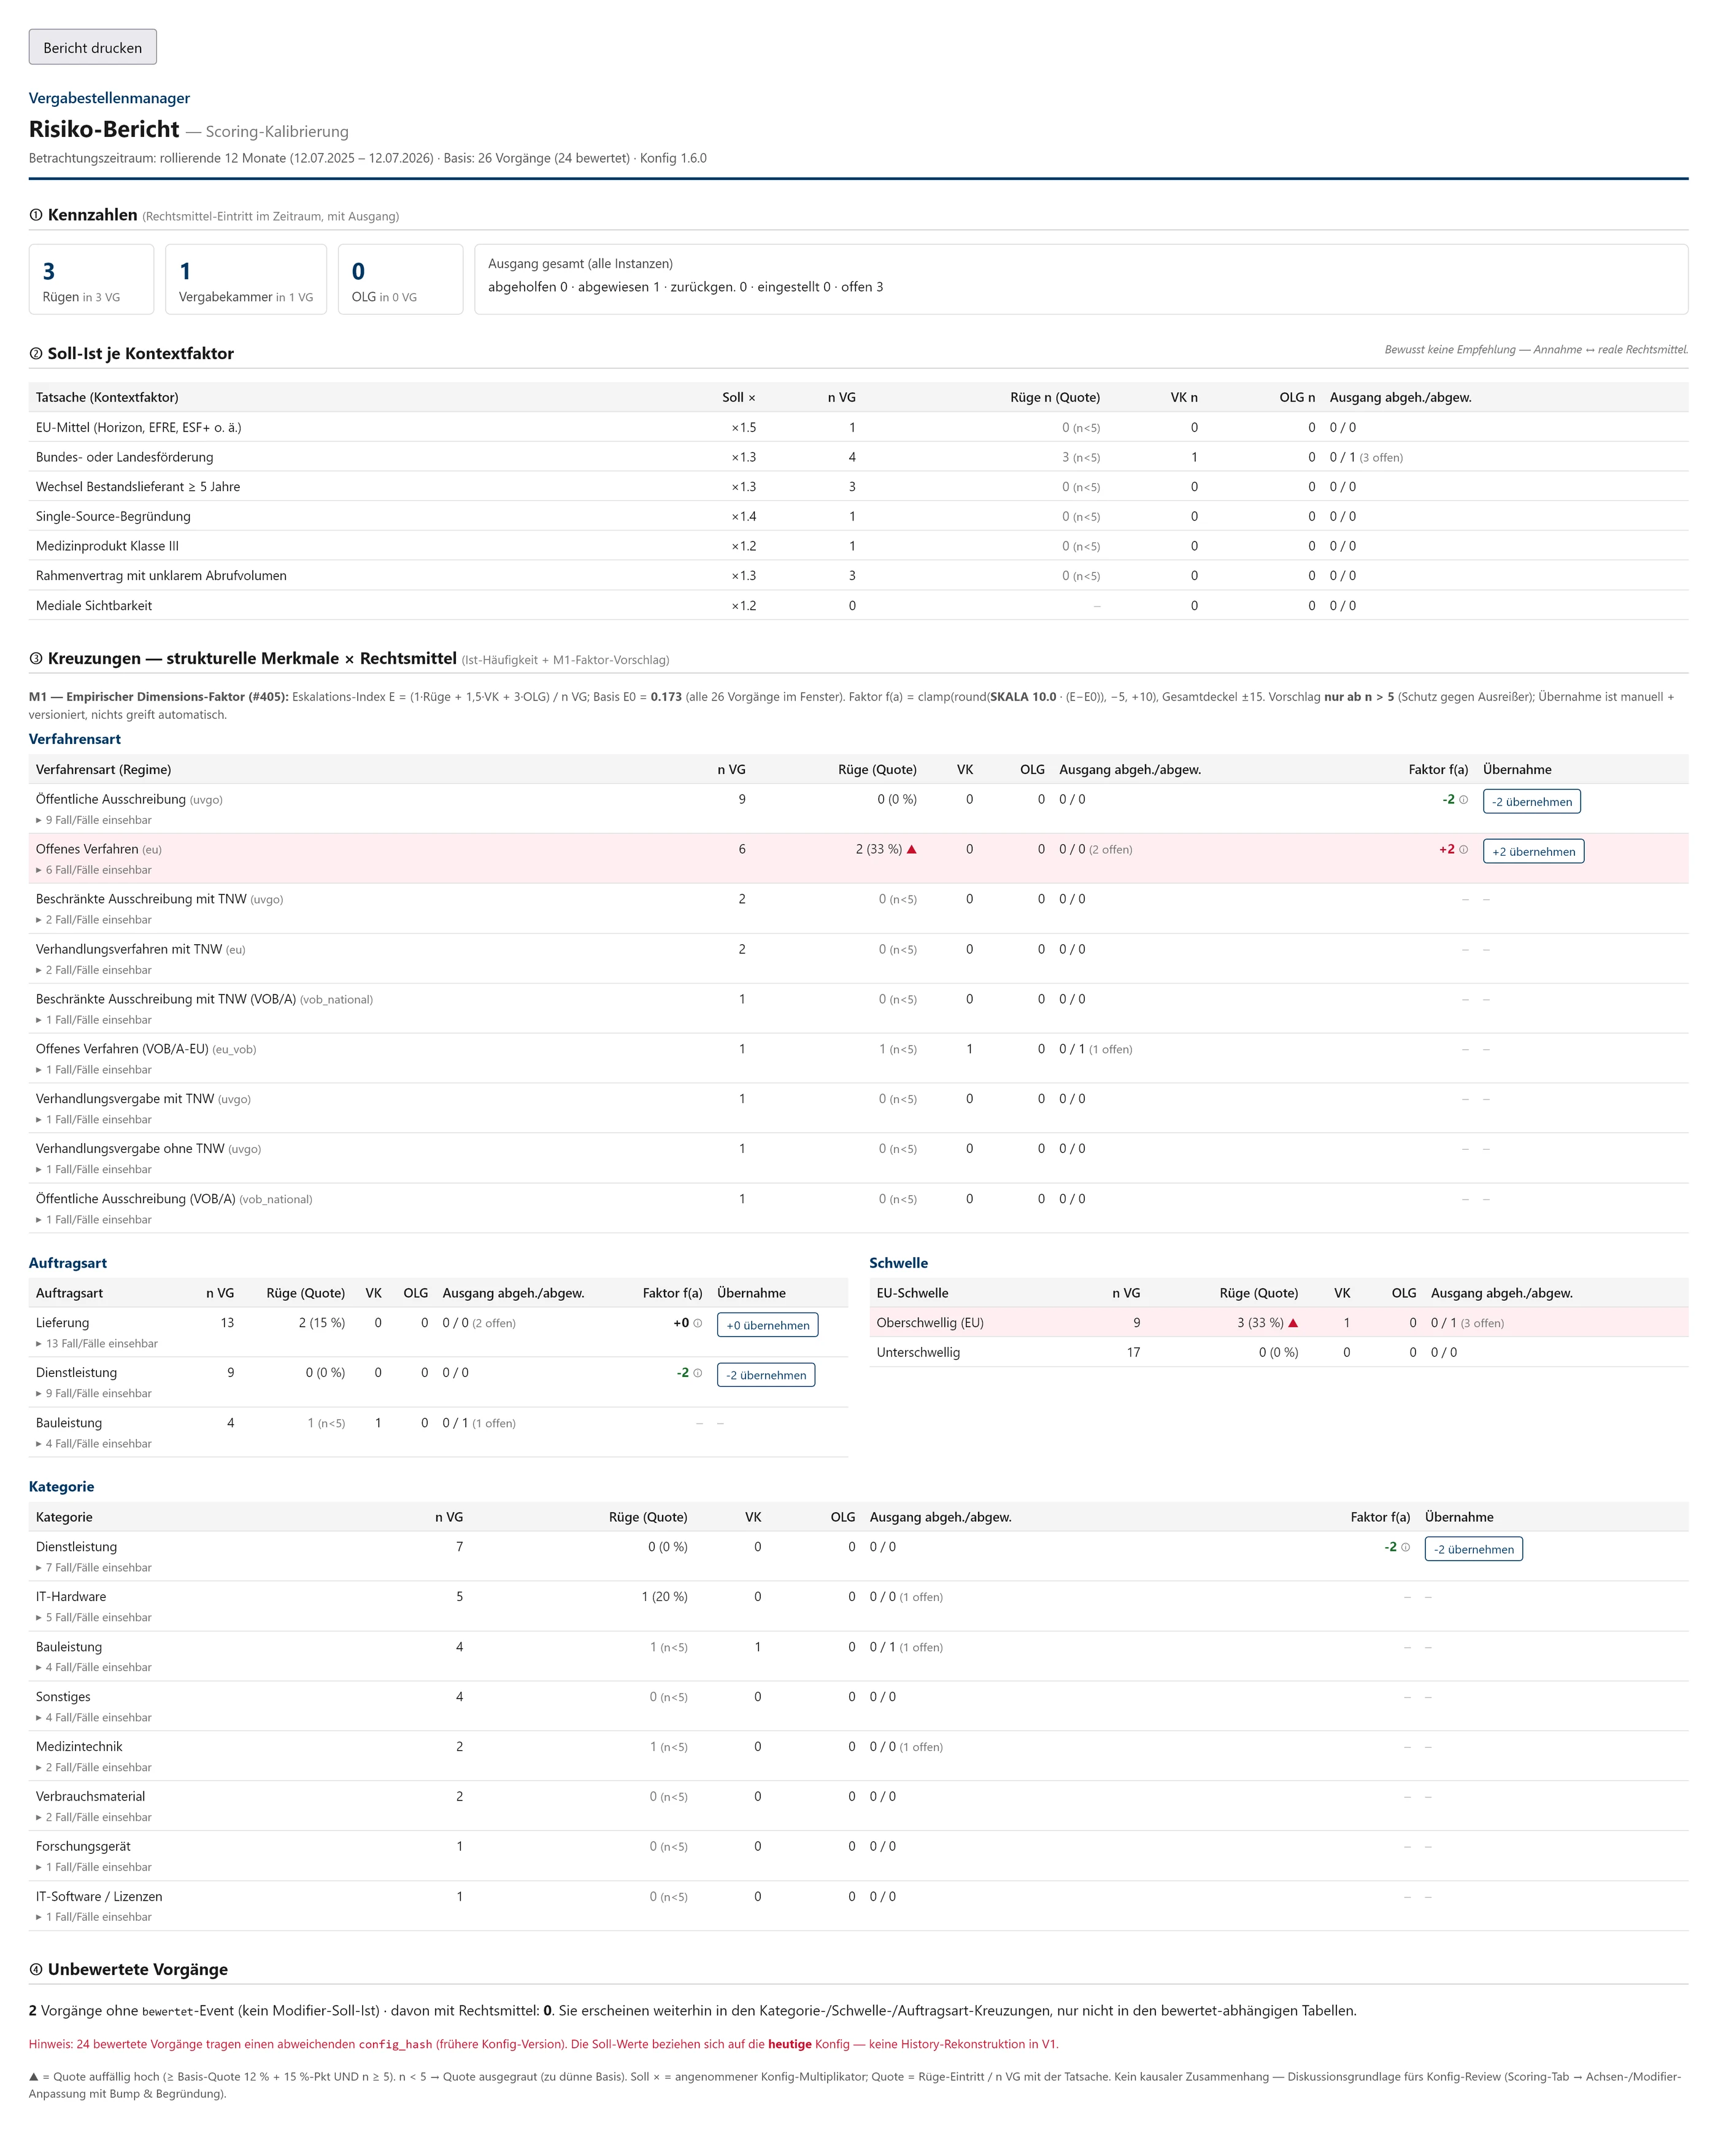The width and height of the screenshot is (1718, 2156).
Task: Click the Bundes- oder Landesförderung row label
Action: 124,458
